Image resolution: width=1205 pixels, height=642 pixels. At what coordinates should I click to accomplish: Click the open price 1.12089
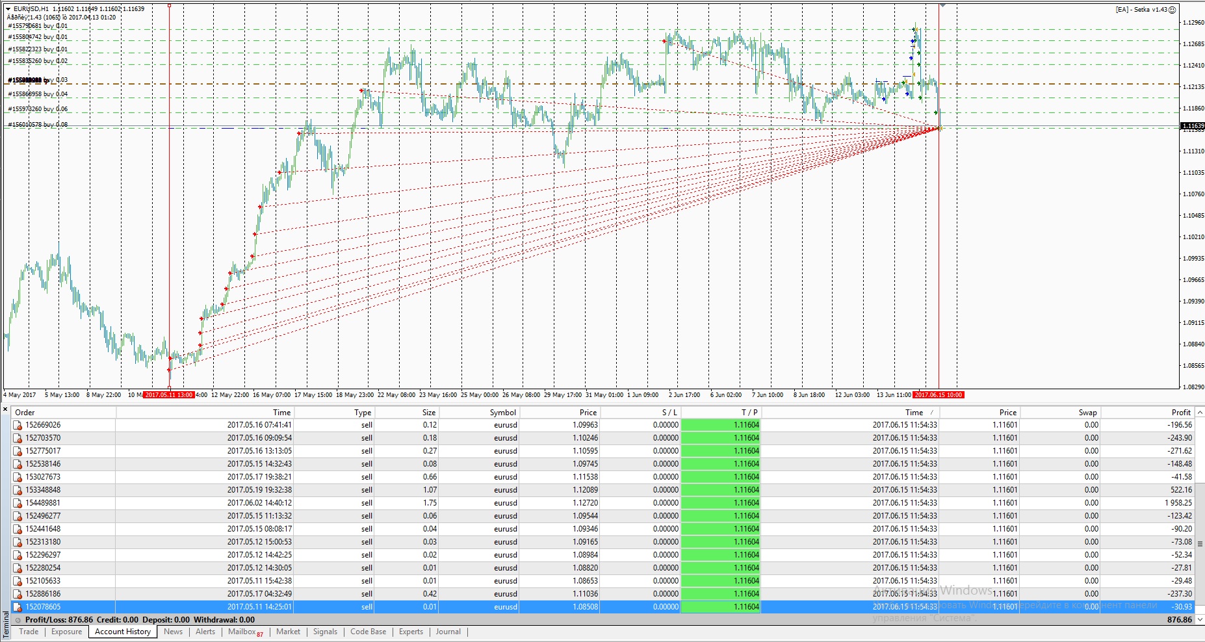click(585, 490)
